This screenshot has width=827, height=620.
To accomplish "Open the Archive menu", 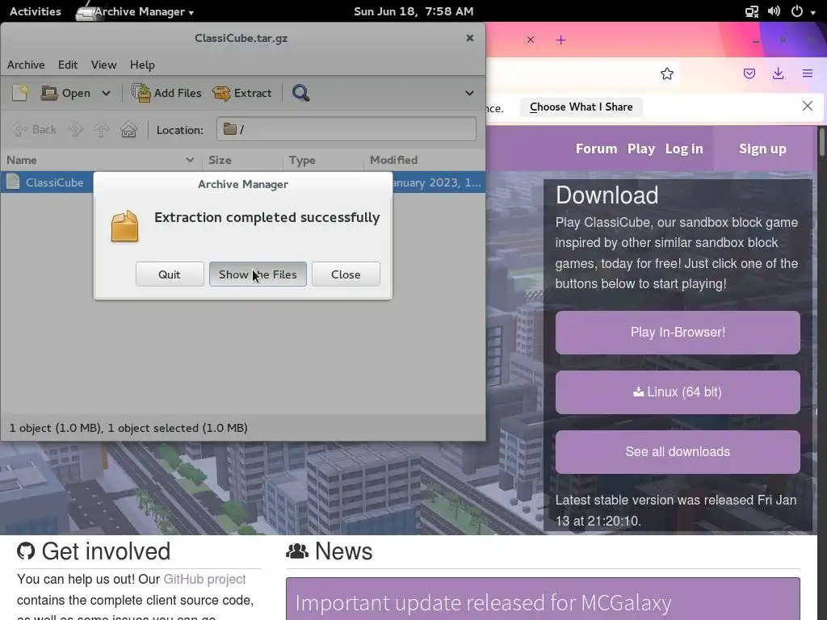I will [26, 65].
